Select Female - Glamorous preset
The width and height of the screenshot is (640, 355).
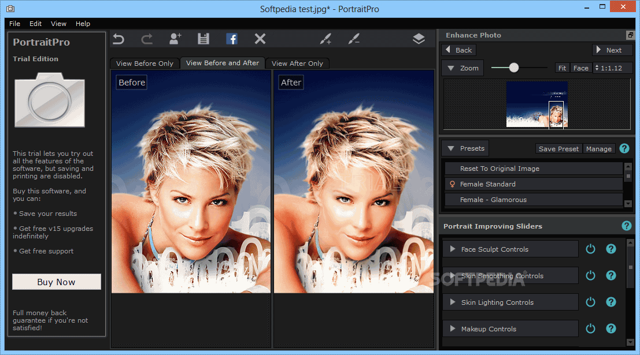pyautogui.click(x=534, y=200)
